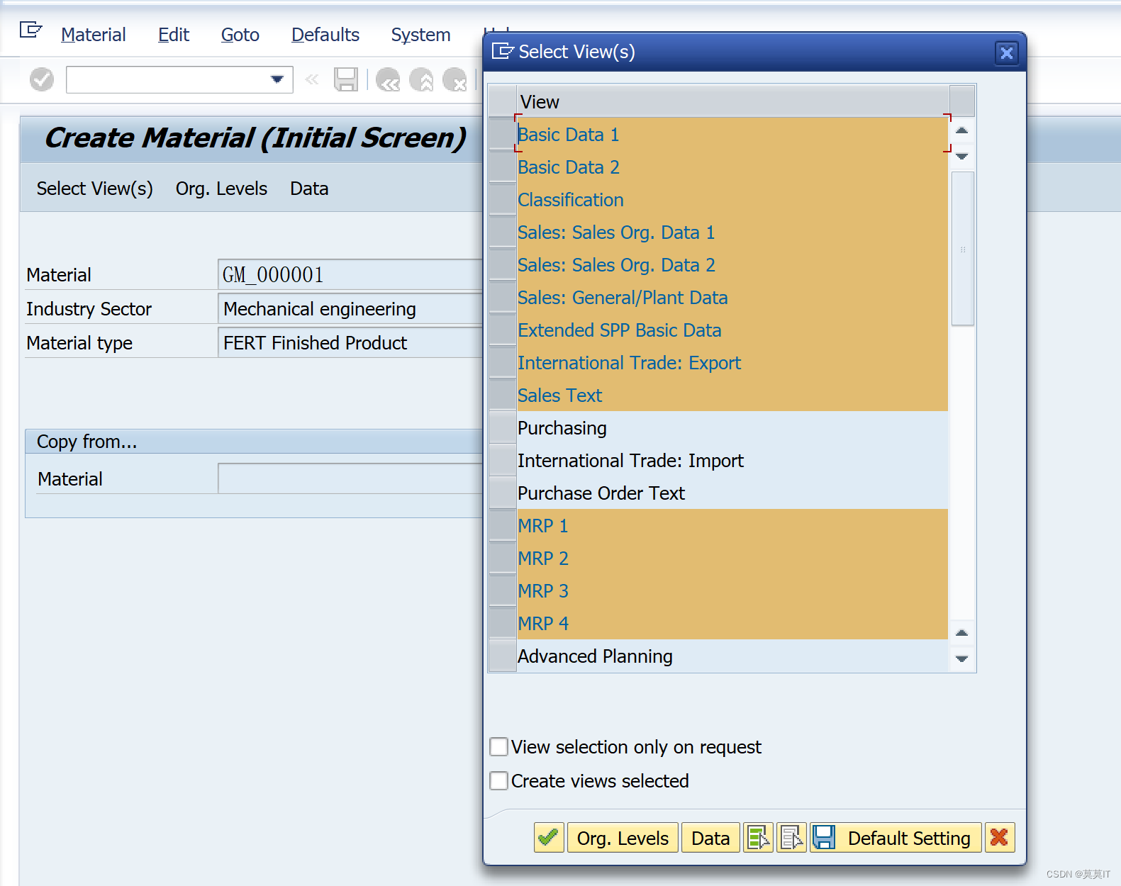Click the Enter checkmark in main toolbar
1121x886 pixels.
tap(42, 79)
